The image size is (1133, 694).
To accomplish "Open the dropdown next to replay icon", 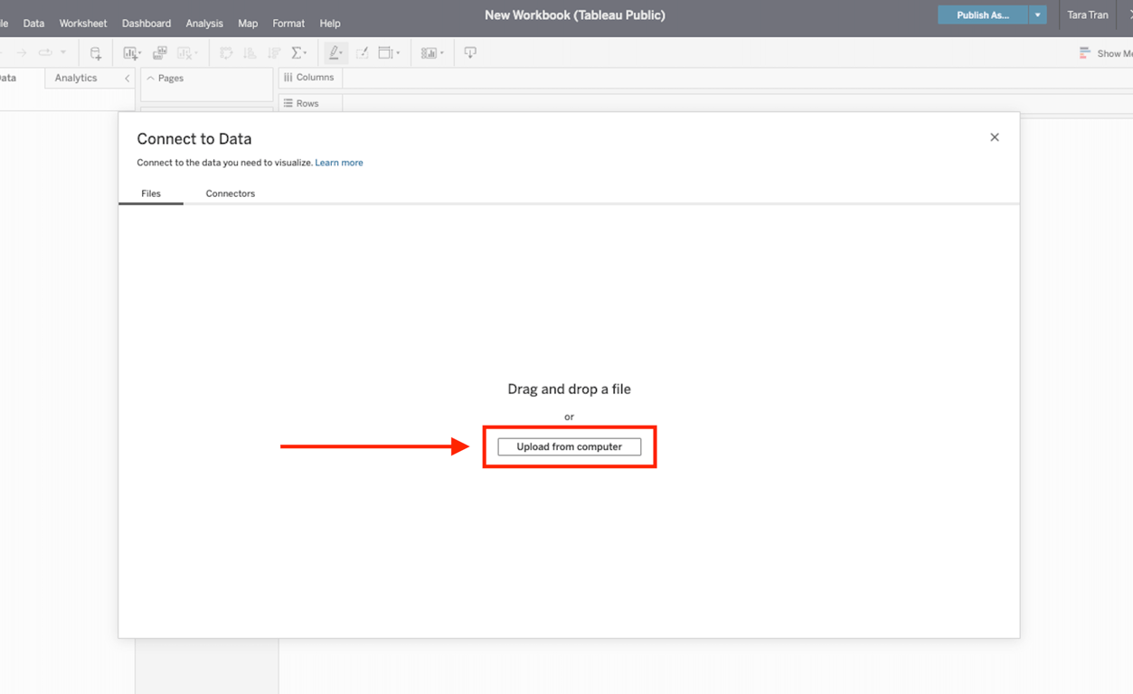I will click(63, 53).
